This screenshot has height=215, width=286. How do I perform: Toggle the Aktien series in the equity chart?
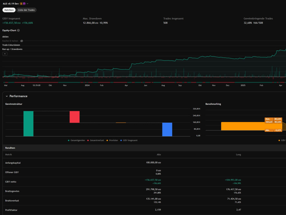(x=5, y=37)
